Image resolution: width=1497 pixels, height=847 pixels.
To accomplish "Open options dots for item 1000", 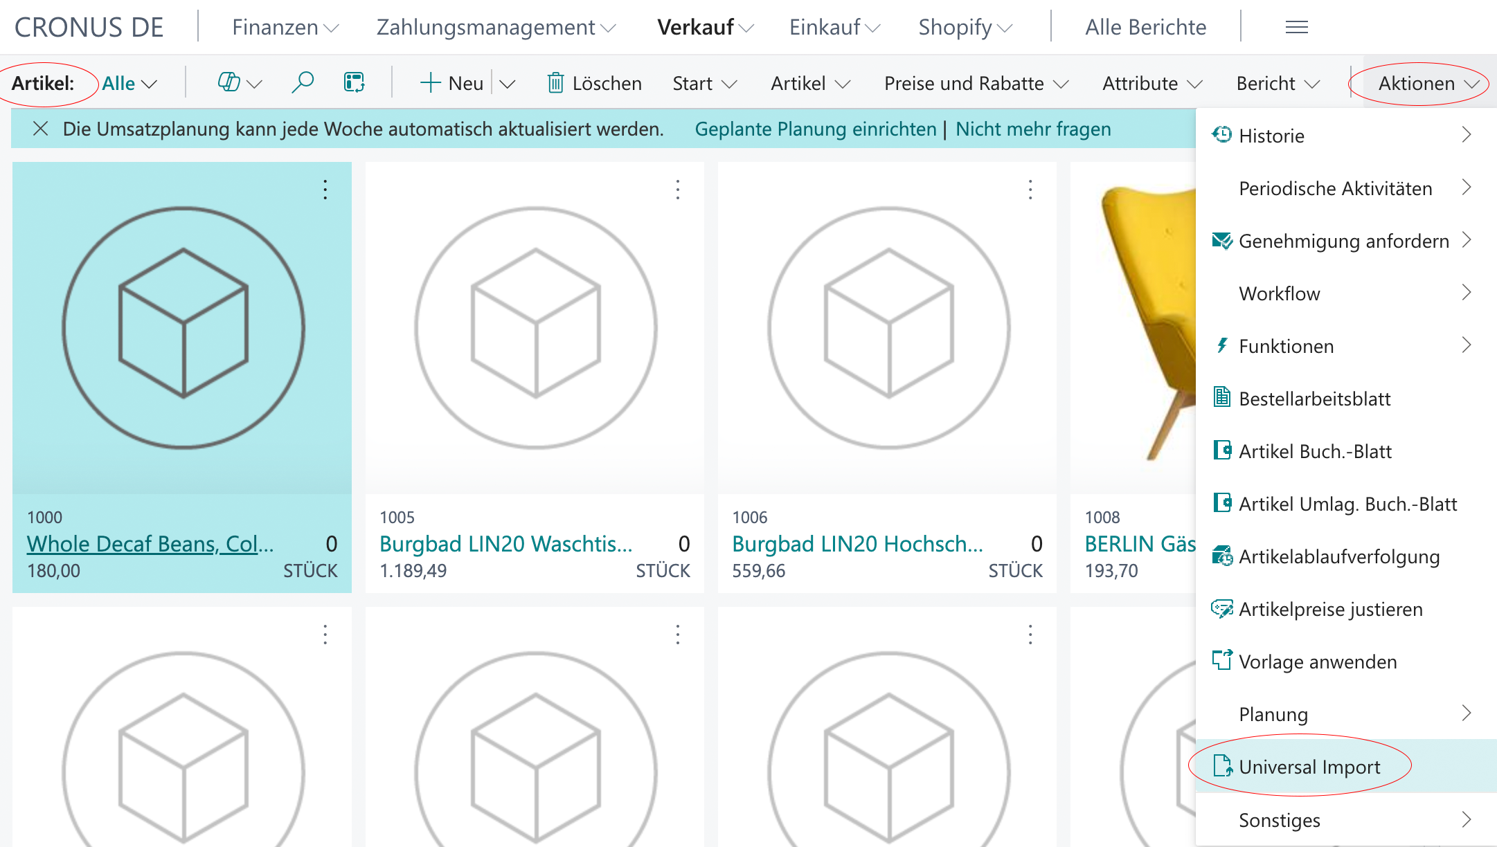I will [x=325, y=190].
